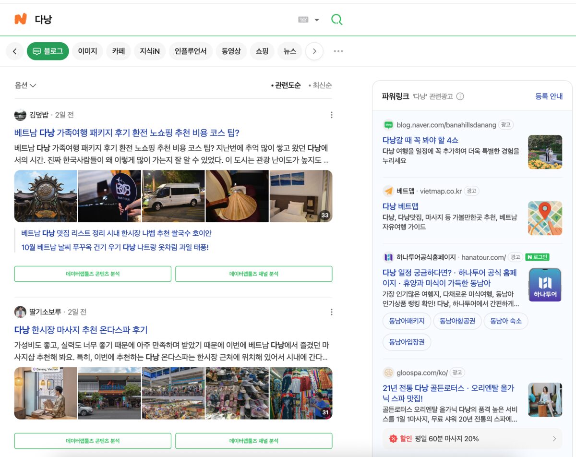Viewport: 576px width, 457px height.
Task: Open 등록 안내 link
Action: click(x=549, y=96)
